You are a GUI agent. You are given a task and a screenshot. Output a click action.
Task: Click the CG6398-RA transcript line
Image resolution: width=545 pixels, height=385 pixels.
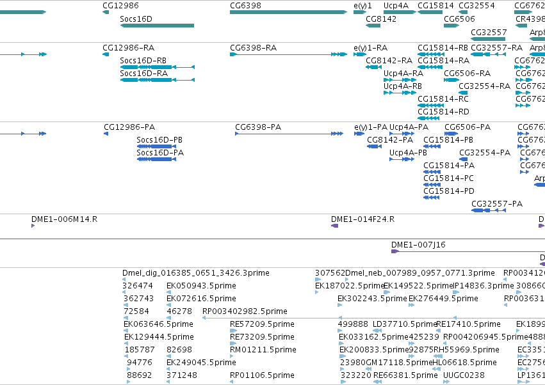[288, 54]
